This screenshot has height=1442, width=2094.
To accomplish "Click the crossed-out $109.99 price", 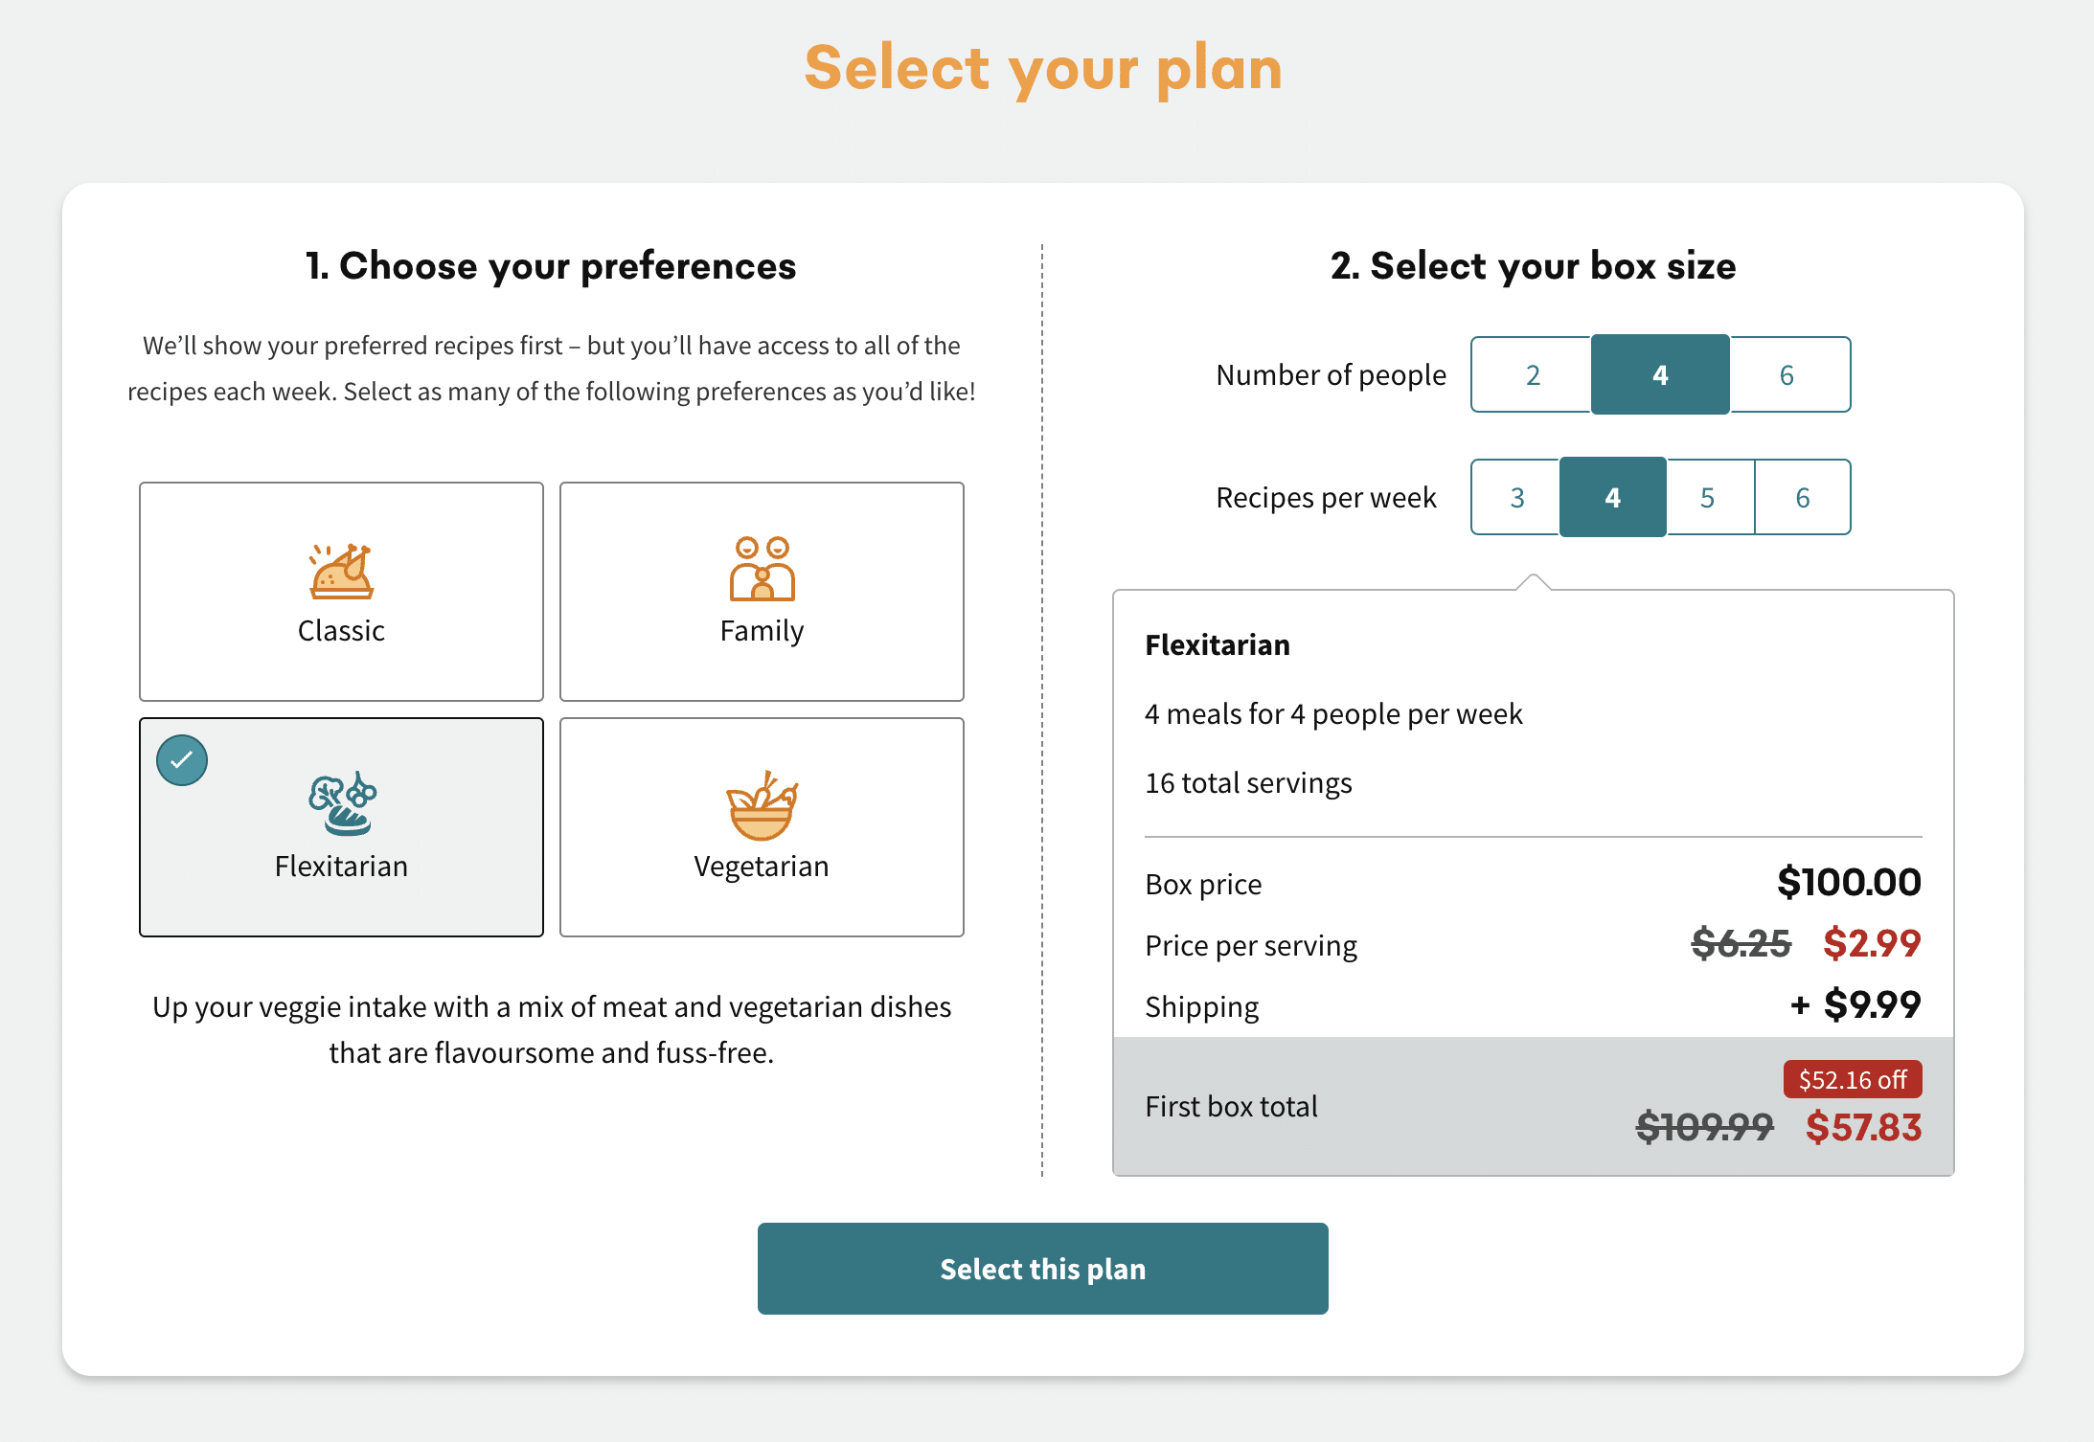I will coord(1705,1128).
